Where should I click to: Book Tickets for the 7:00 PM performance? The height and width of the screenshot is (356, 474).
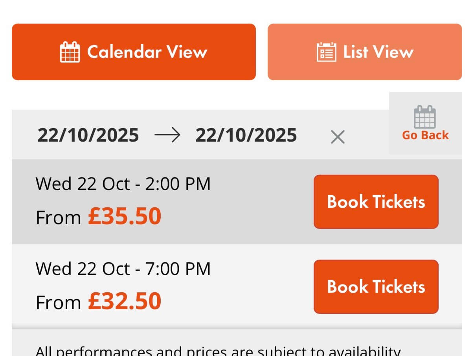point(376,287)
